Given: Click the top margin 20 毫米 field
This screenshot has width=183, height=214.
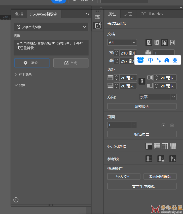Looking at the screenshot, I should 128,78.
